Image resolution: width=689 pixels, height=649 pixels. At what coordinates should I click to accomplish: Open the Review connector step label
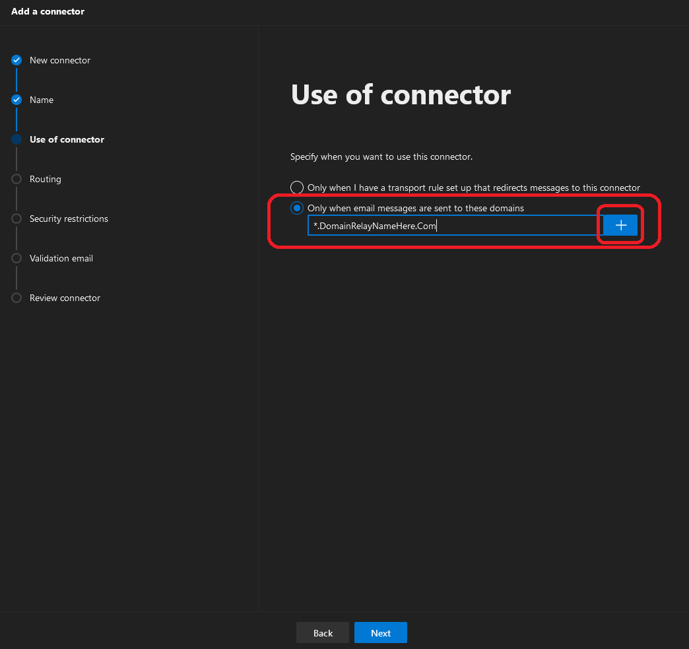[65, 298]
